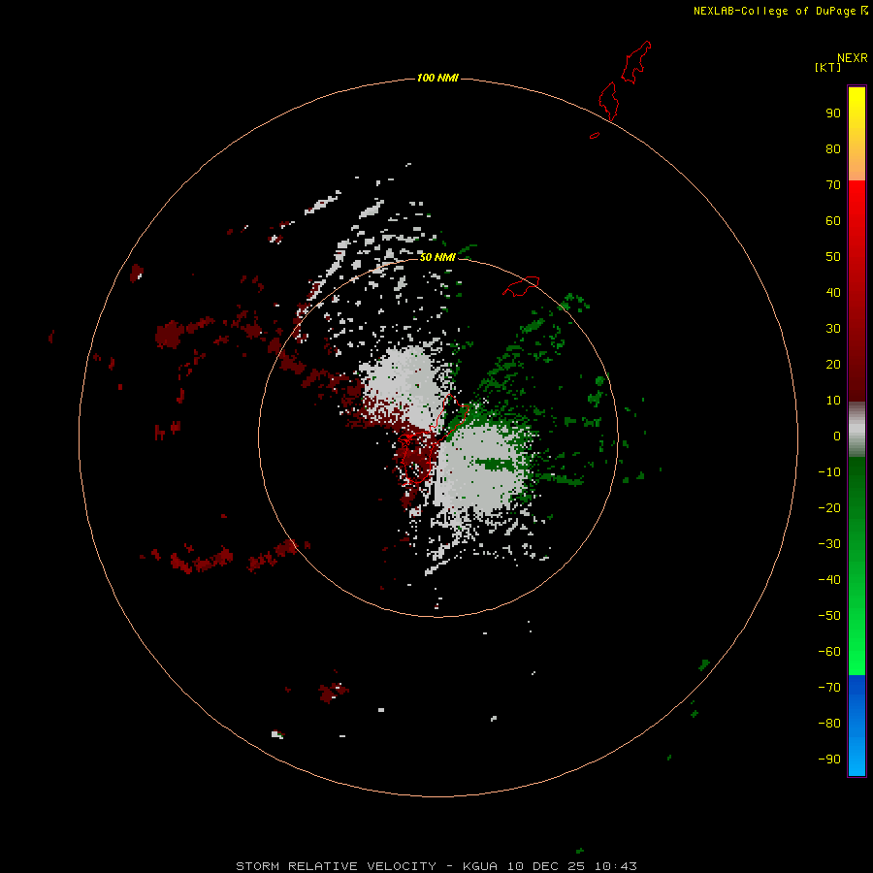
Task: Click the Saipan island outline at top right
Action: [635, 62]
